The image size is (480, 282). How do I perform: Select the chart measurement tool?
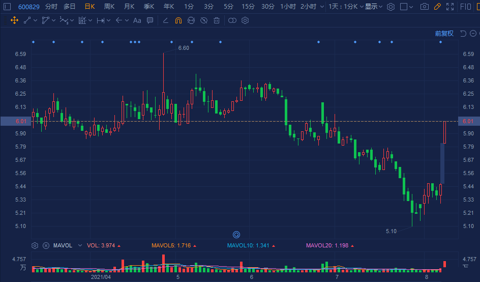82,20
